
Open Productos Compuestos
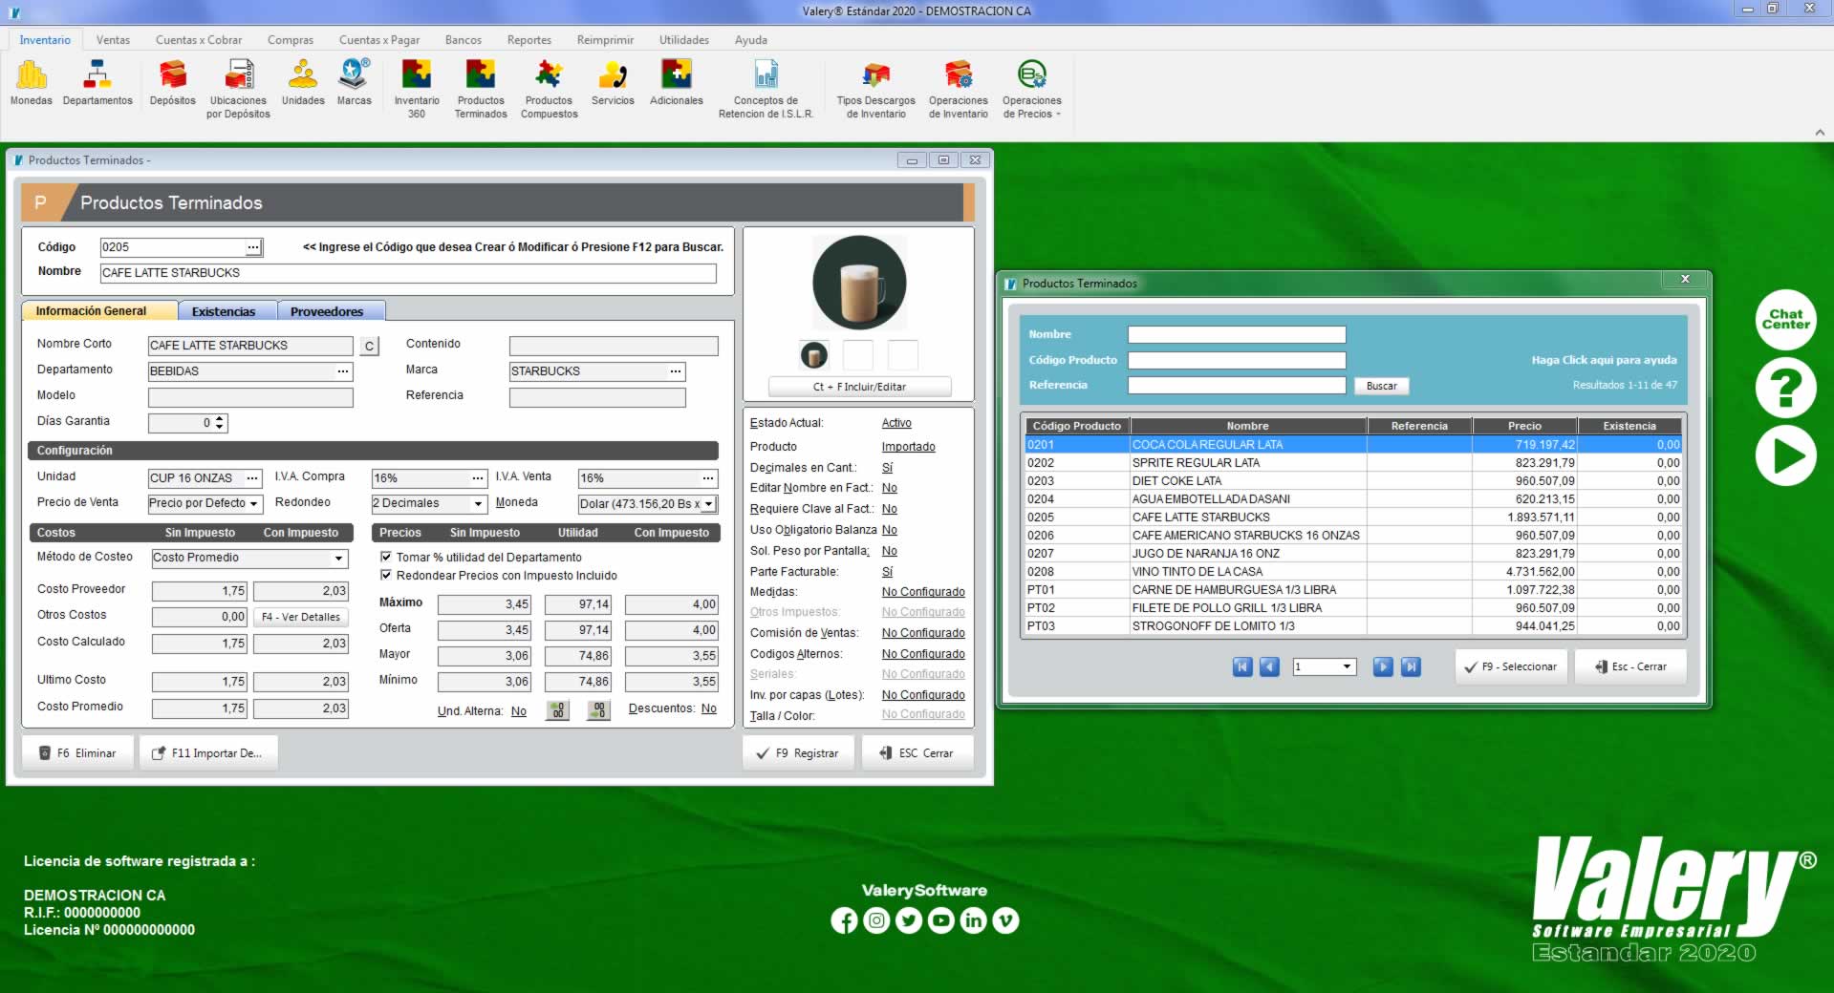point(549,89)
